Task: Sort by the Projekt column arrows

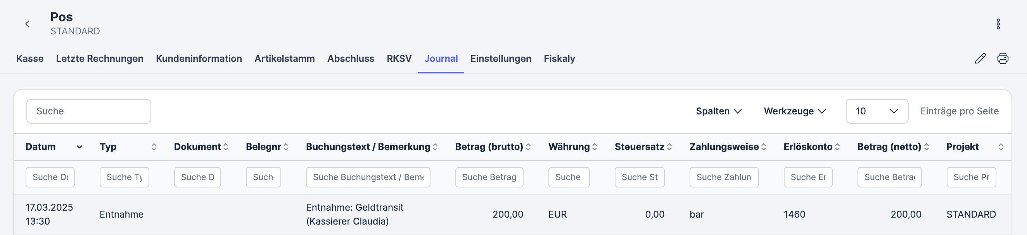Action: 1001,147
